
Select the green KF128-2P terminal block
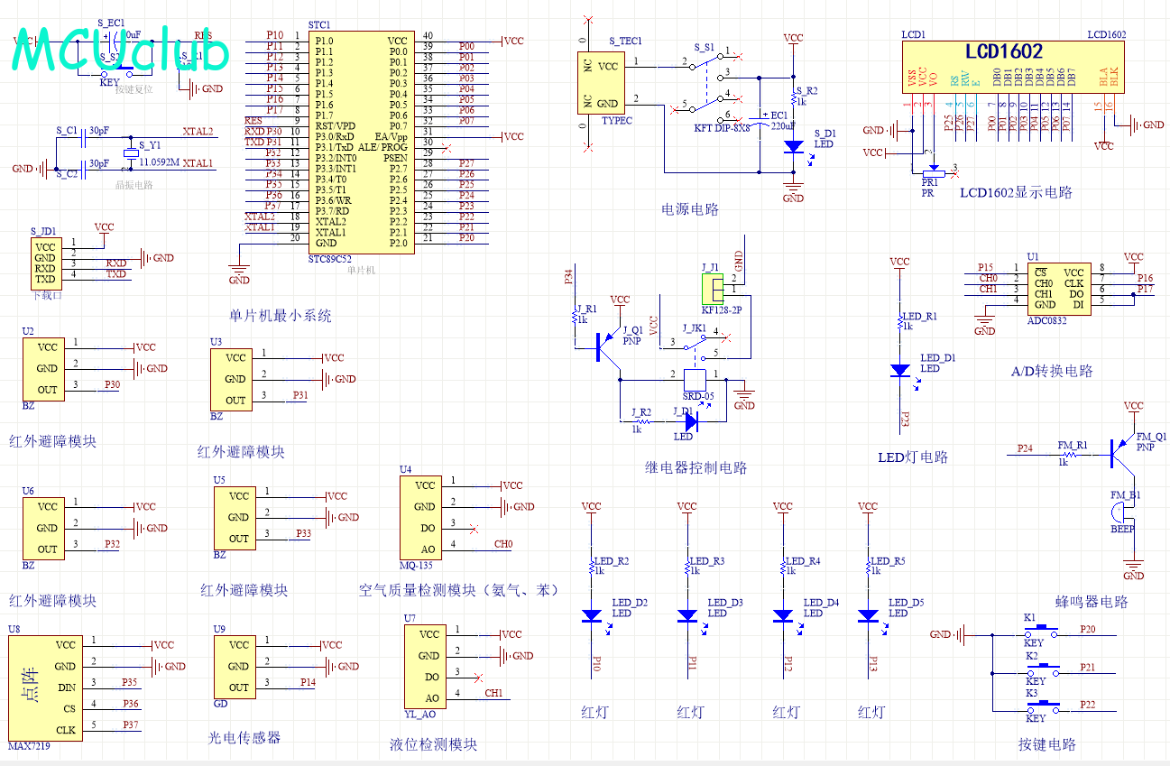click(713, 290)
